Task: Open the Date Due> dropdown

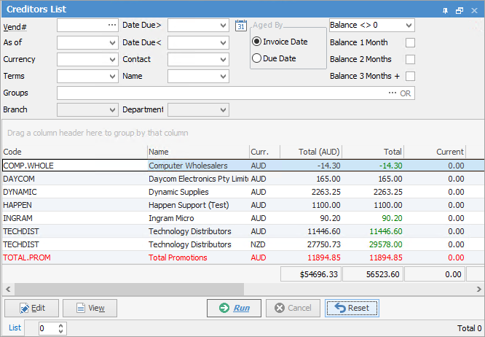Action: [223, 26]
